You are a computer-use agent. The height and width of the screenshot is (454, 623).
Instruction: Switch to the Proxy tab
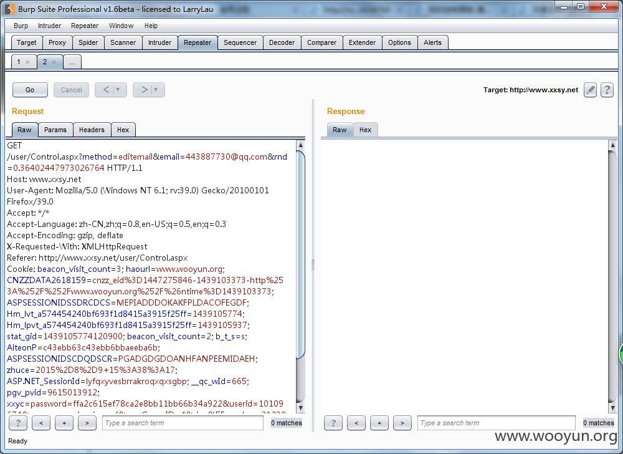click(57, 42)
